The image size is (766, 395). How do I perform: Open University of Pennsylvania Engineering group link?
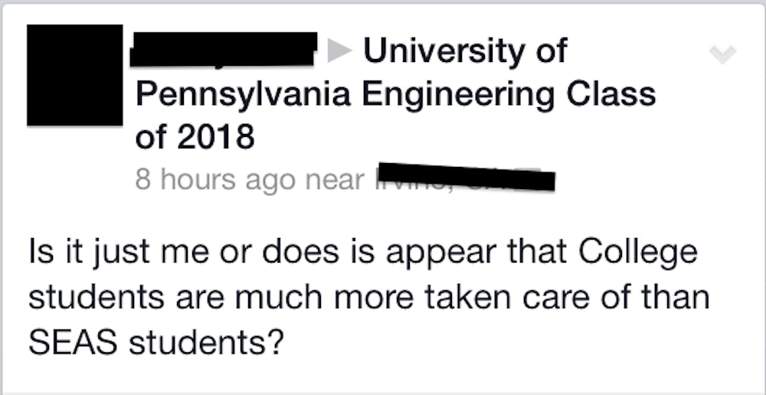395,94
